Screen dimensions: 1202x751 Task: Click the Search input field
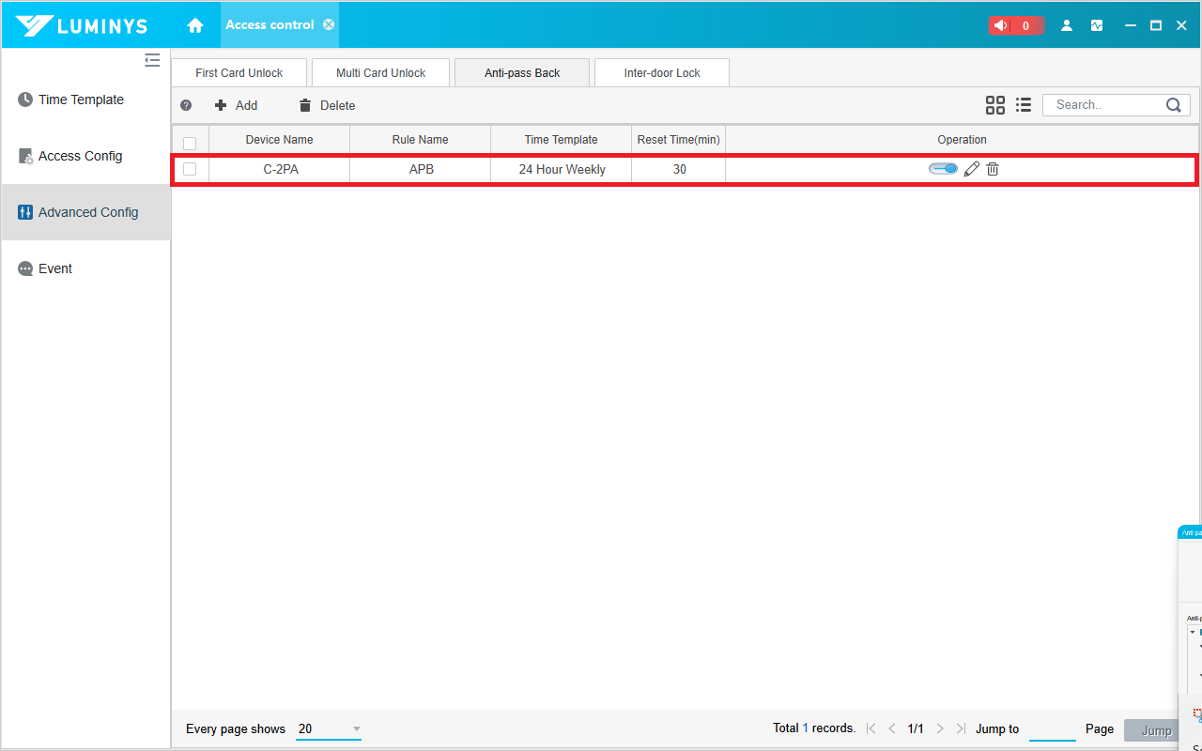click(1105, 105)
